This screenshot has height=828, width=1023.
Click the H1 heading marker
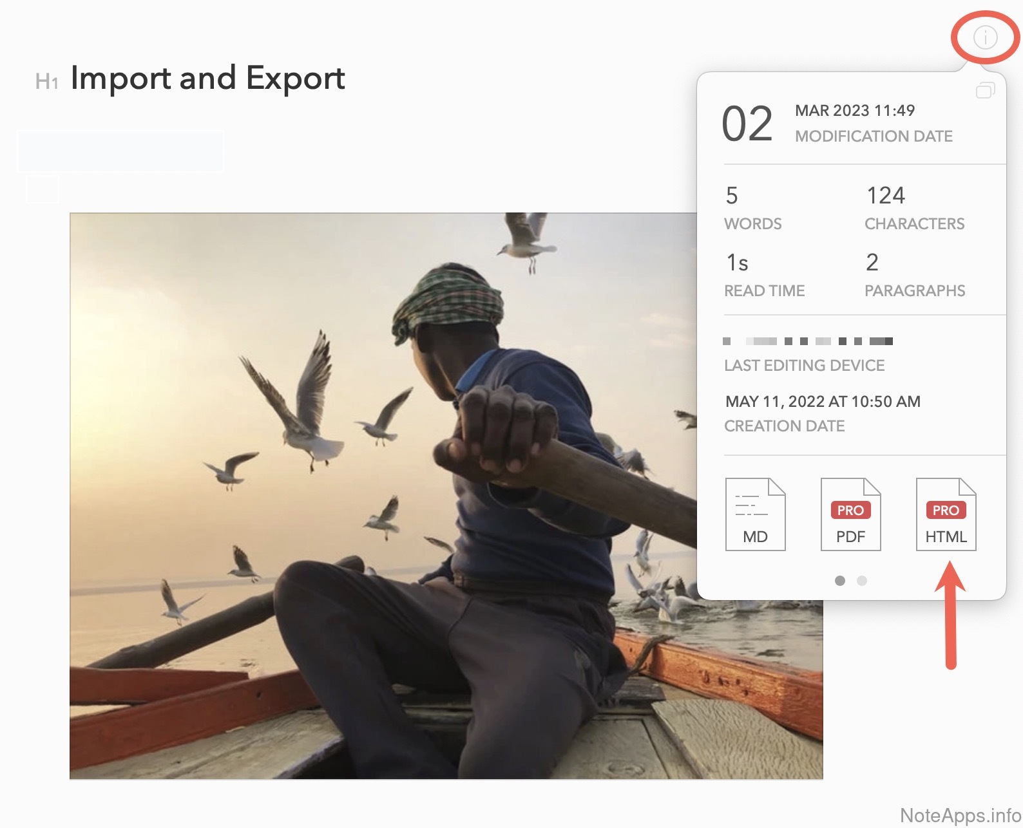(x=46, y=82)
